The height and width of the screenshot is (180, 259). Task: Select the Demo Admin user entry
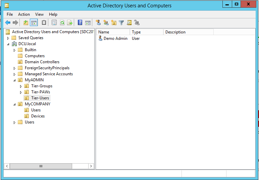click(x=115, y=38)
